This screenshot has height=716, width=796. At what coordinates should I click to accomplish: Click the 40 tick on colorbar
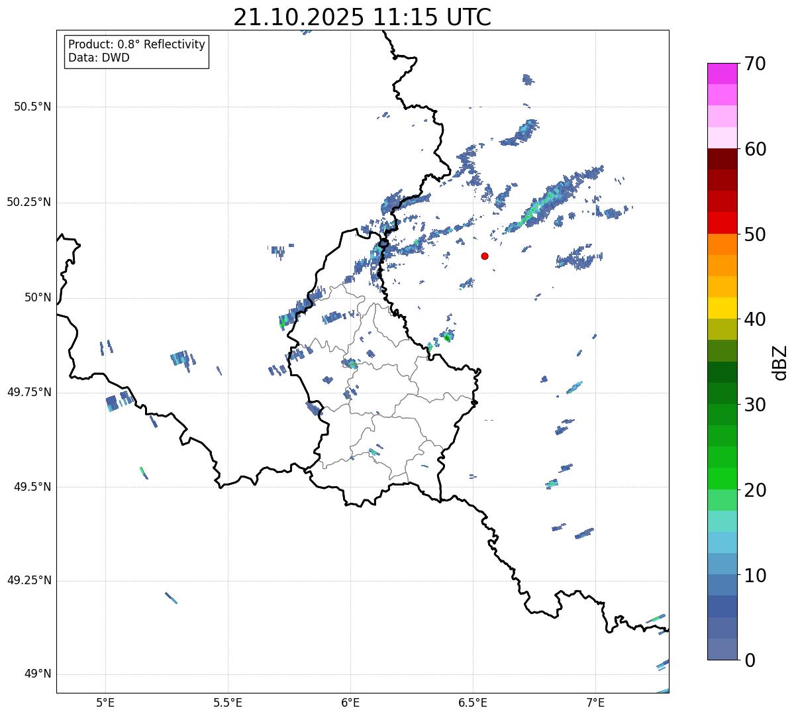point(755,319)
